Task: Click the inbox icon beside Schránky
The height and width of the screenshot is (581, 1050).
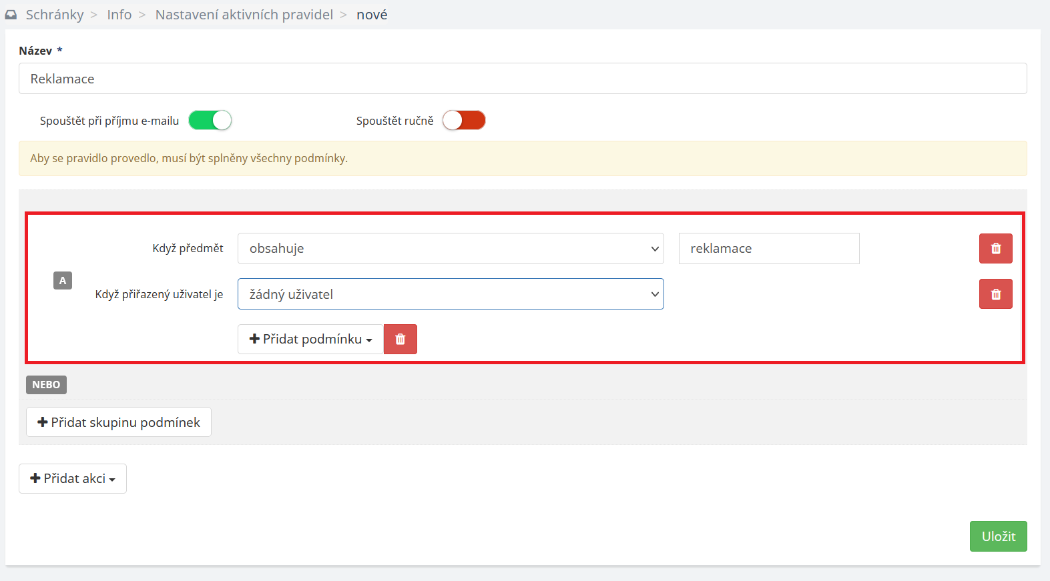Action: coord(11,15)
